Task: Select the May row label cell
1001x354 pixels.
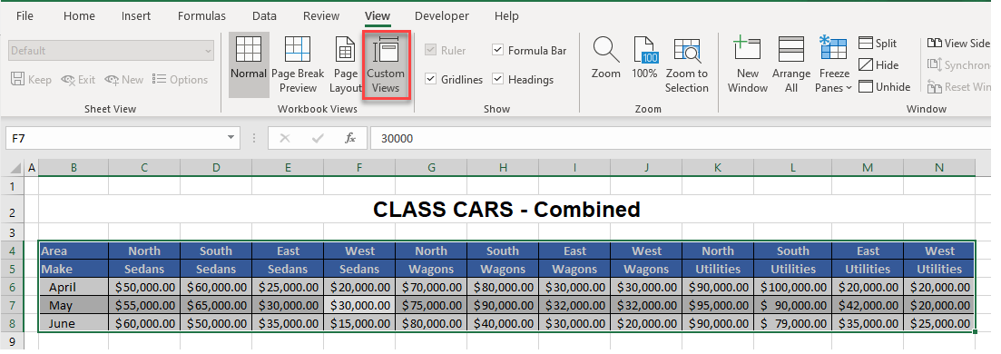Action: 74,305
